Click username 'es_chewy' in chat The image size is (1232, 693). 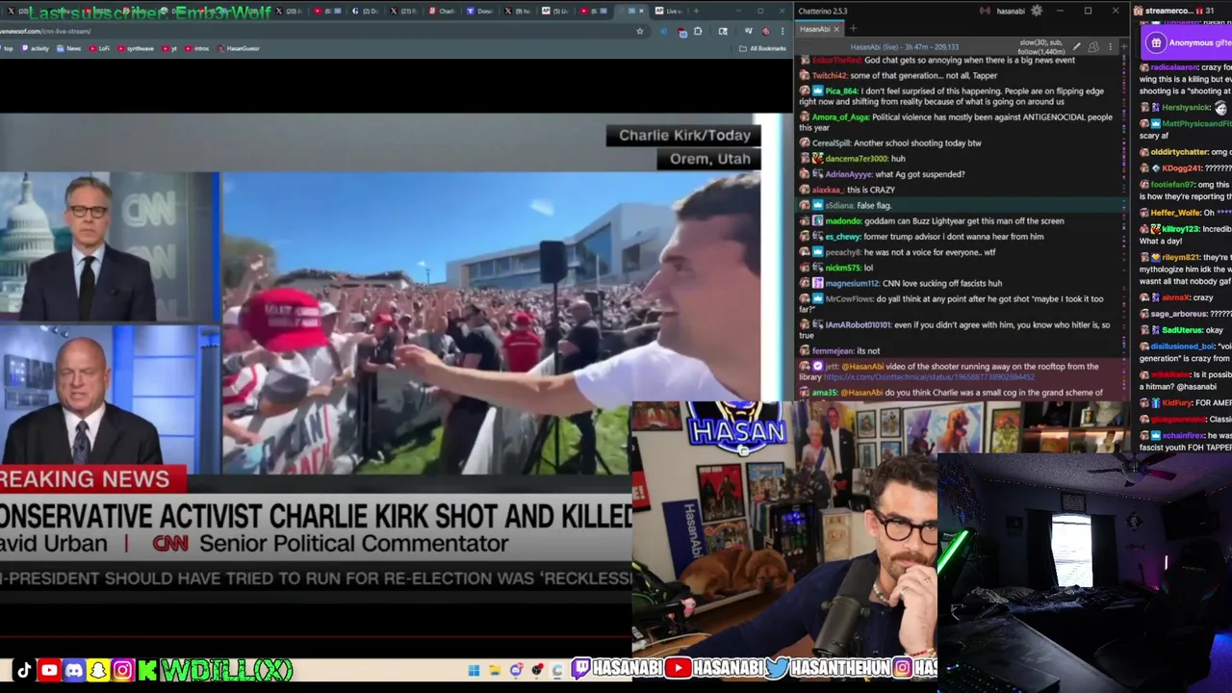842,237
